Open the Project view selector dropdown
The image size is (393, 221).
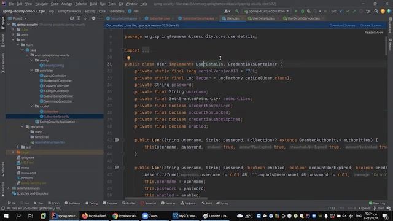click(17, 18)
